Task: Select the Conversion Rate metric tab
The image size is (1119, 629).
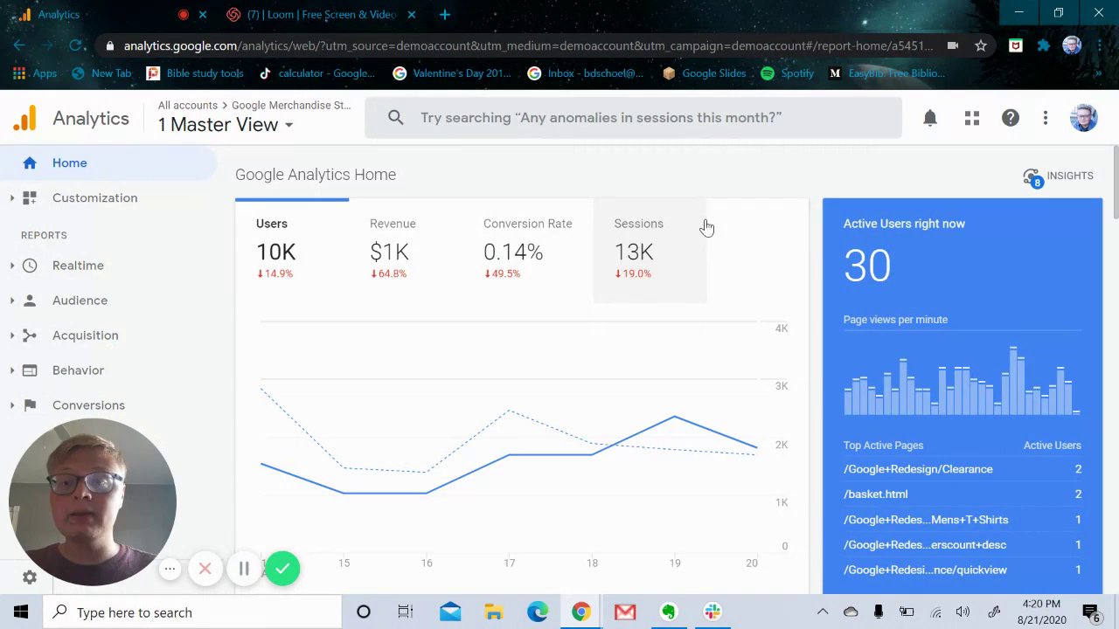Action: click(x=528, y=251)
